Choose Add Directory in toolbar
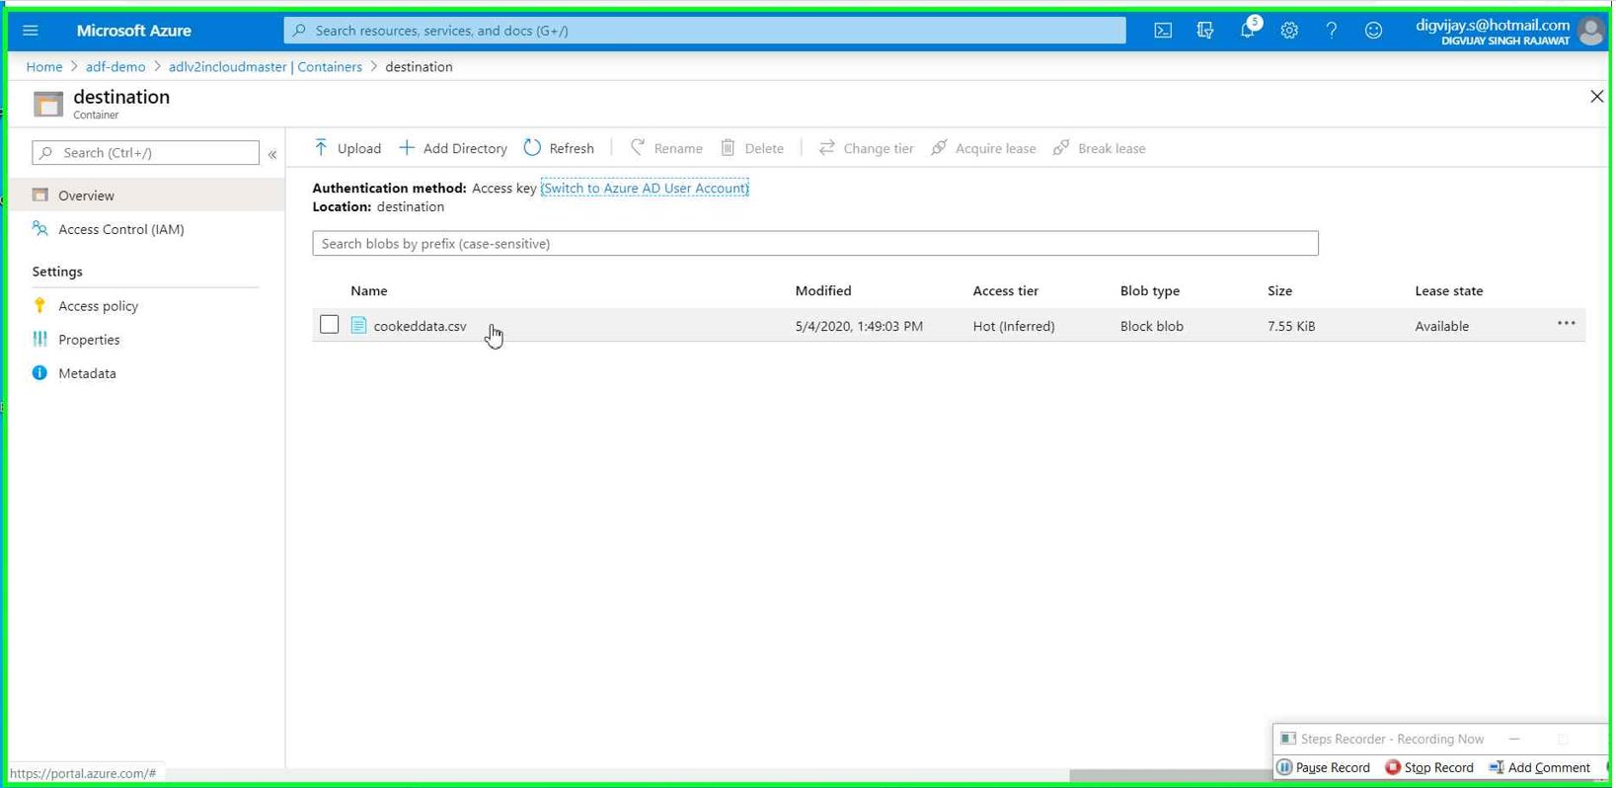This screenshot has height=788, width=1616. pos(453,148)
